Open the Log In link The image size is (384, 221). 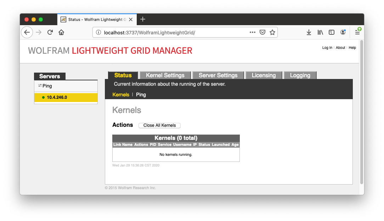(x=327, y=47)
